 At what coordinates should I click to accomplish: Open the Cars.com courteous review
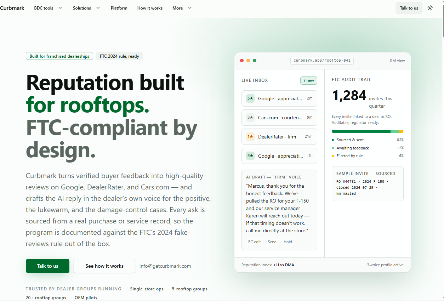(279, 118)
